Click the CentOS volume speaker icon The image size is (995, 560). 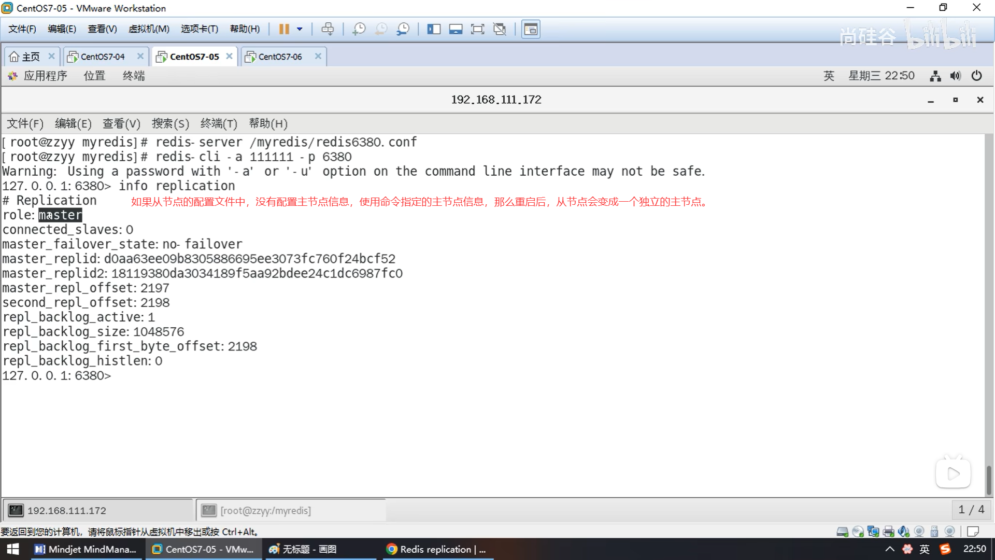click(955, 76)
